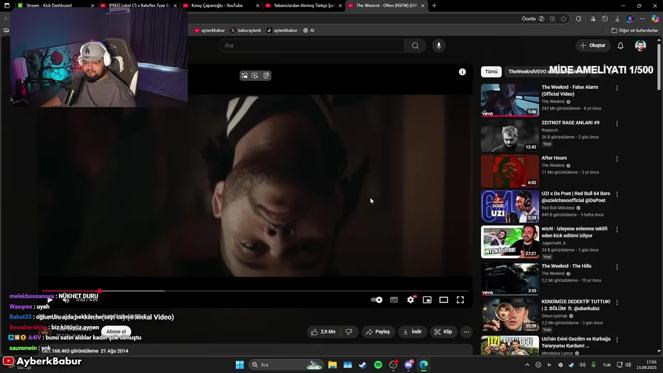Open the AI bookmark

click(x=309, y=31)
